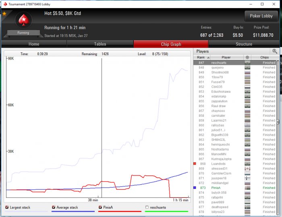Select player row chaynoso

(234, 111)
